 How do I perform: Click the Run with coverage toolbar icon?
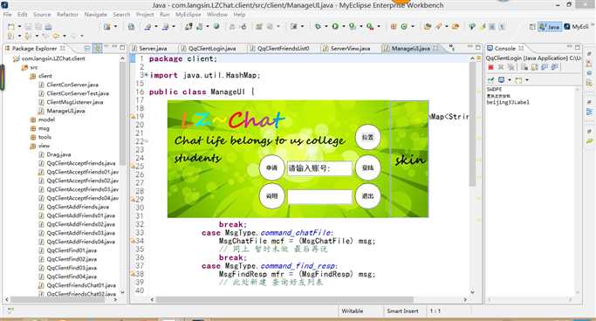click(x=353, y=26)
